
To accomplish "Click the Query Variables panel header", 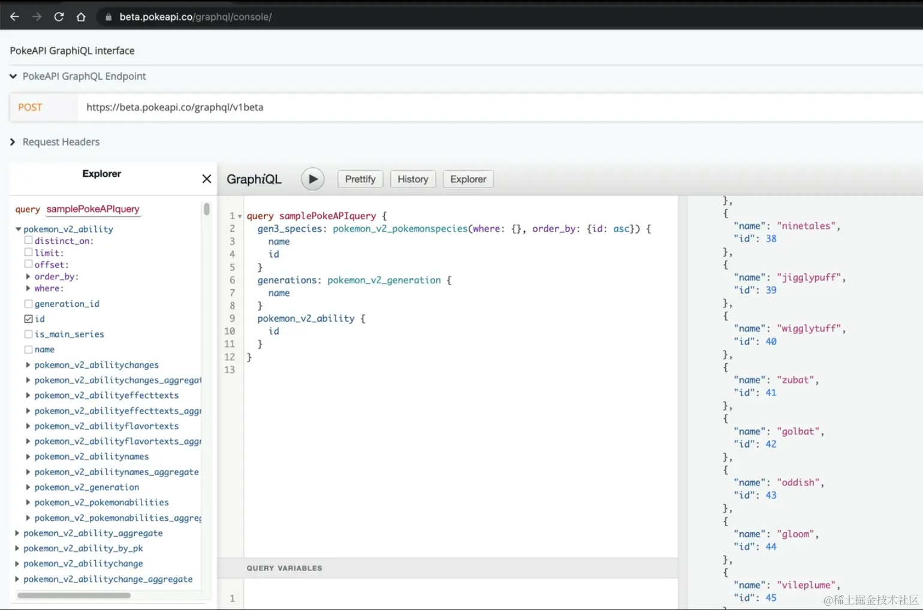I will click(x=284, y=568).
